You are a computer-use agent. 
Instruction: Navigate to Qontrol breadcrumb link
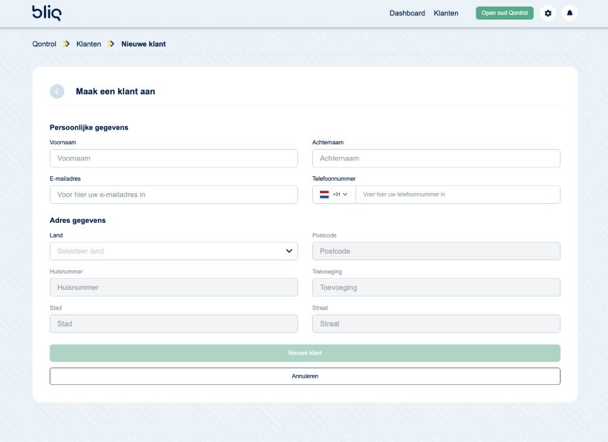[x=44, y=44]
